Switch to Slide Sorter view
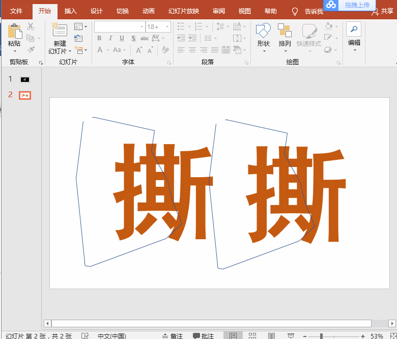Image resolution: width=397 pixels, height=339 pixels. click(252, 336)
